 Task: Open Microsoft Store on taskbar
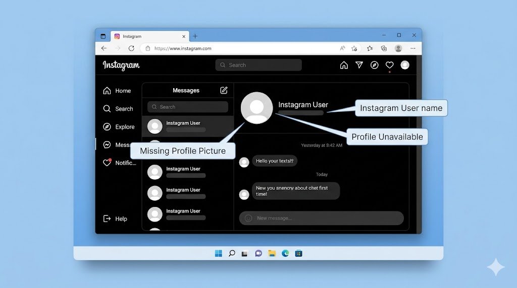(299, 253)
